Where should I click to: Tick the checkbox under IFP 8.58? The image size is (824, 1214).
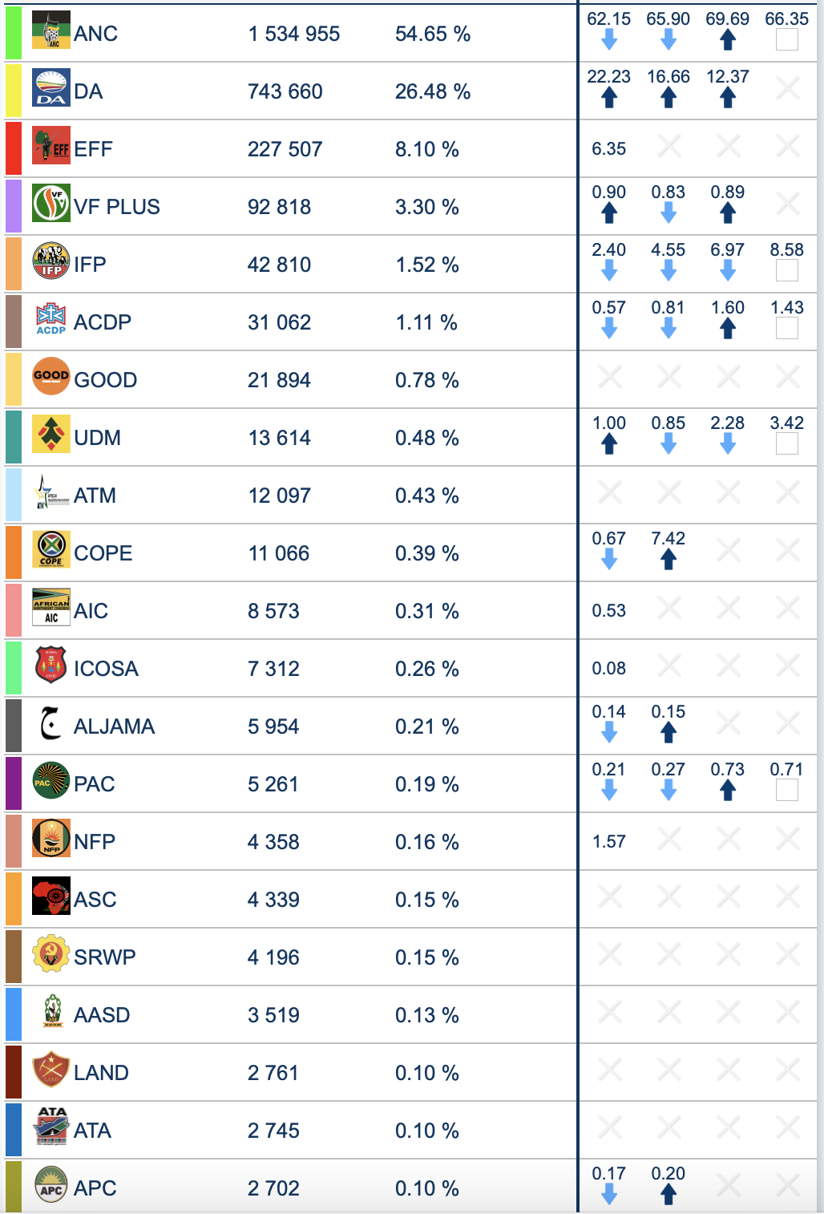pyautogui.click(x=787, y=271)
